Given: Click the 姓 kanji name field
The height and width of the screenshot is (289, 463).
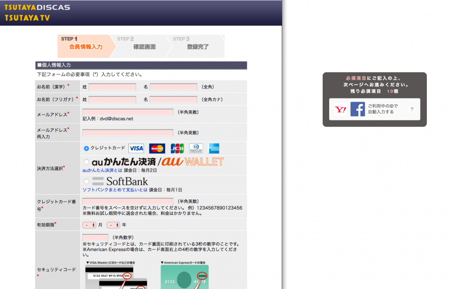Looking at the screenshot, I should (112, 87).
